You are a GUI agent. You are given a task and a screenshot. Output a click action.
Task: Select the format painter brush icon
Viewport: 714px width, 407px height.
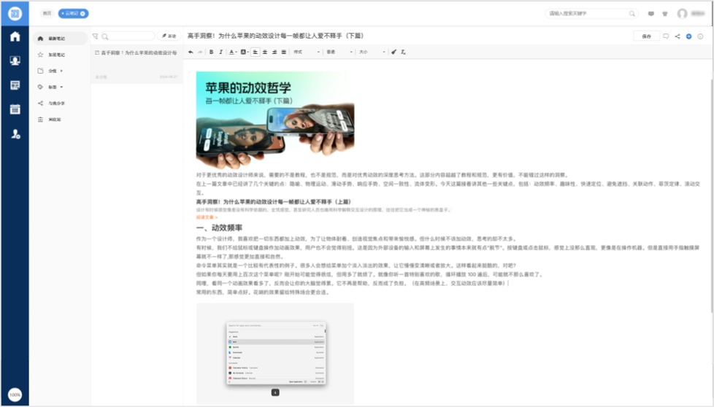point(394,52)
